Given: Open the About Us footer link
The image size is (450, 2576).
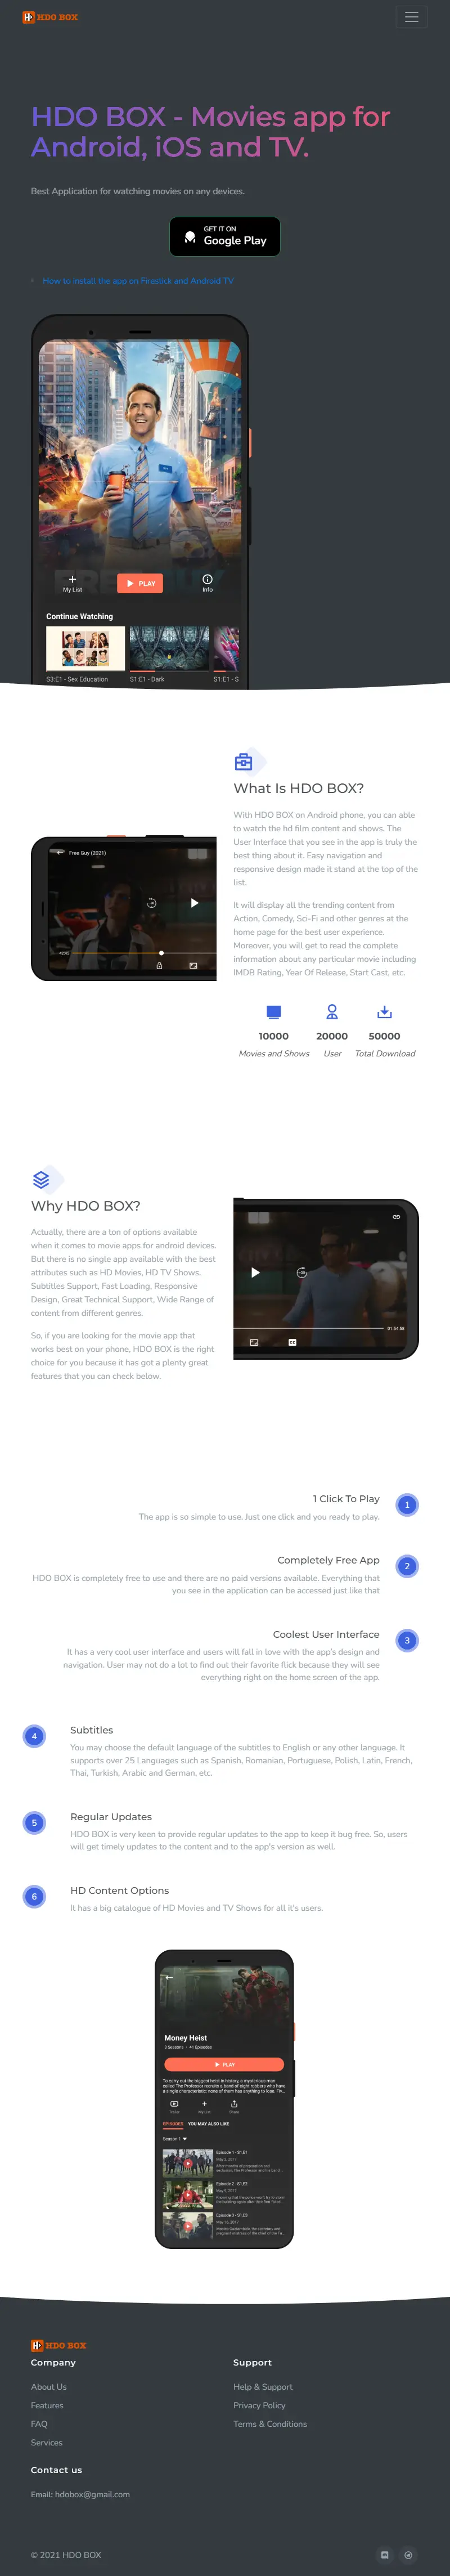Looking at the screenshot, I should pos(49,2387).
